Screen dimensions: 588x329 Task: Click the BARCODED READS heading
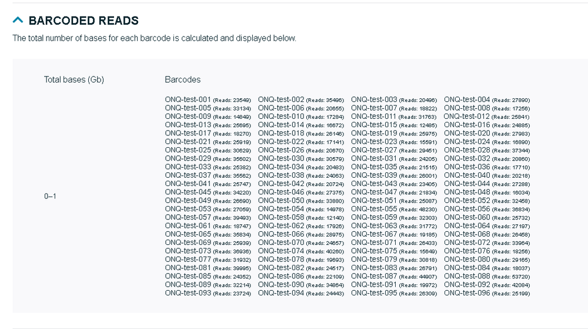coord(83,21)
